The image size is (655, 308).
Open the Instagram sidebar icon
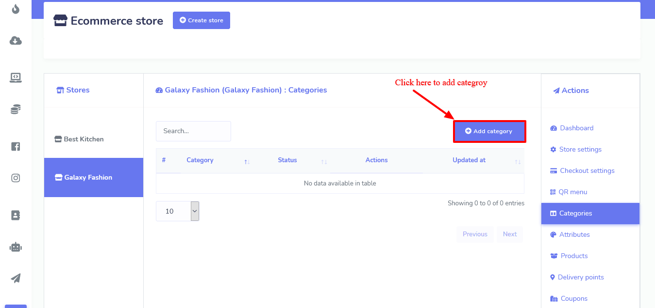point(16,178)
